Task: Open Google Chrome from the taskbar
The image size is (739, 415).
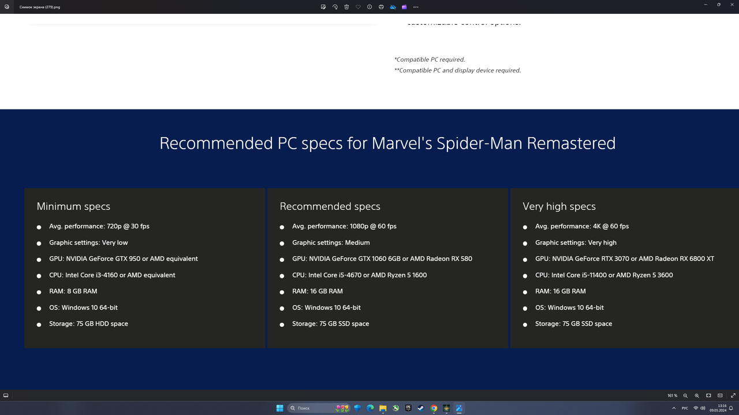Action: (434, 408)
